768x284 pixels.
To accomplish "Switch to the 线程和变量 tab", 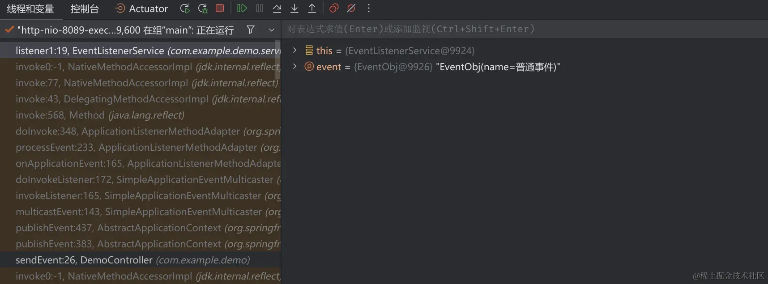I will 30,9.
